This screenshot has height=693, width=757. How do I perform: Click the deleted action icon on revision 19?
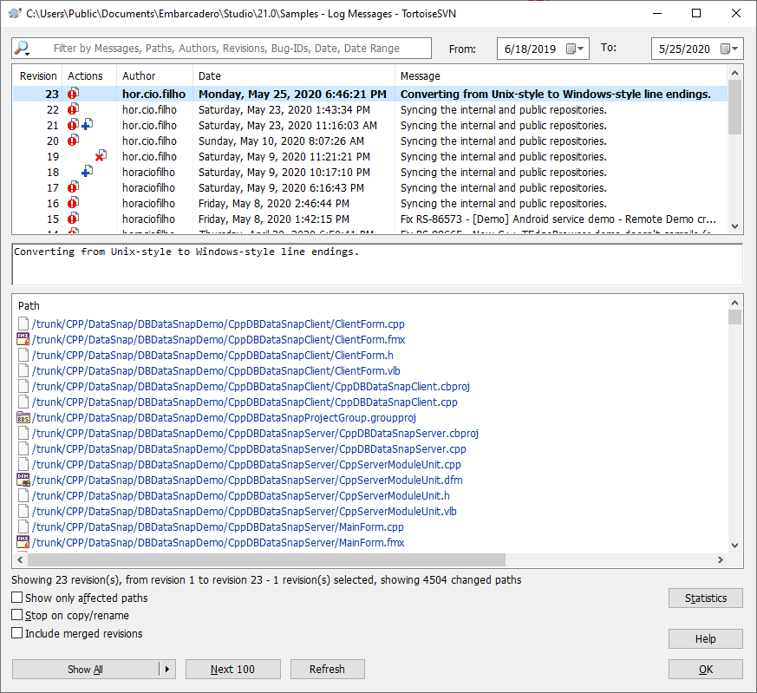(x=101, y=156)
